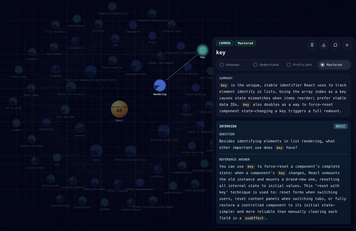Select the createRoot node
Screen dimensions: 356x231
pyautogui.click(x=75, y=41)
